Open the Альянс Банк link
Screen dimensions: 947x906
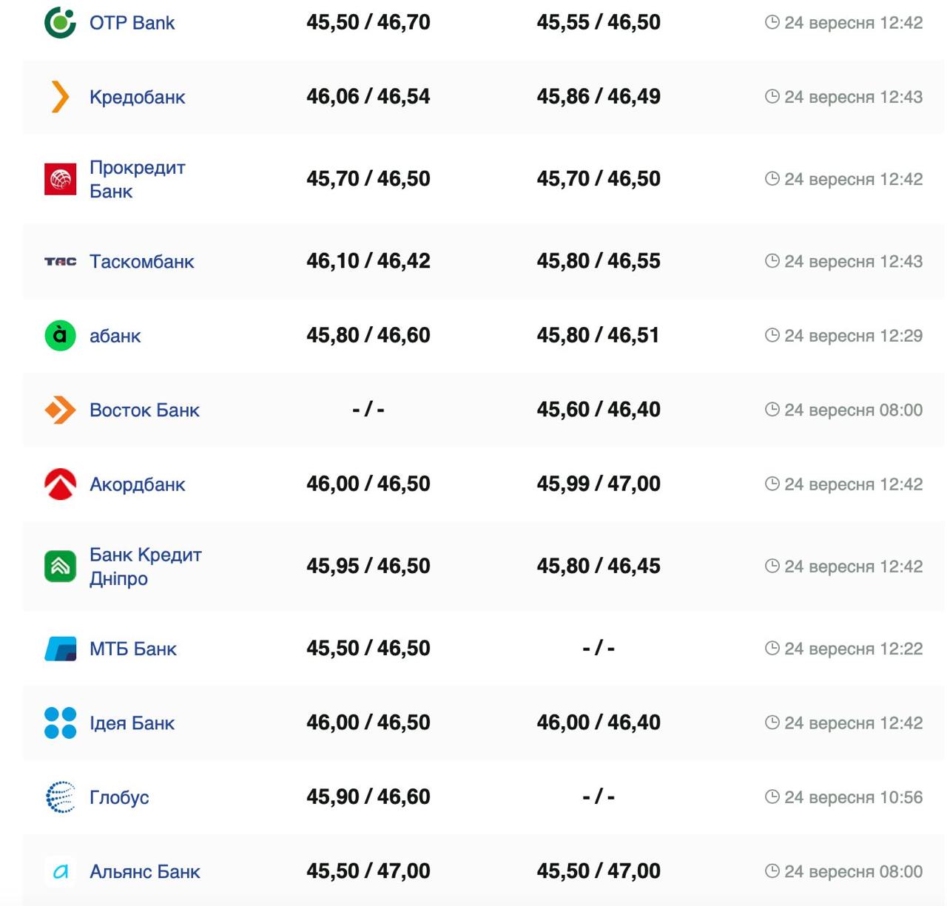coord(144,872)
